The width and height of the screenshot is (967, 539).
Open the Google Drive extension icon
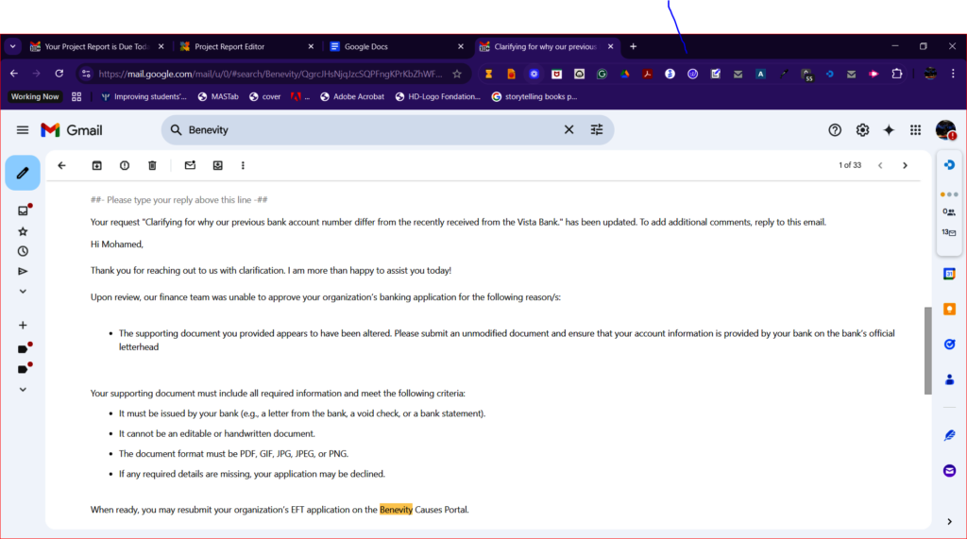625,74
